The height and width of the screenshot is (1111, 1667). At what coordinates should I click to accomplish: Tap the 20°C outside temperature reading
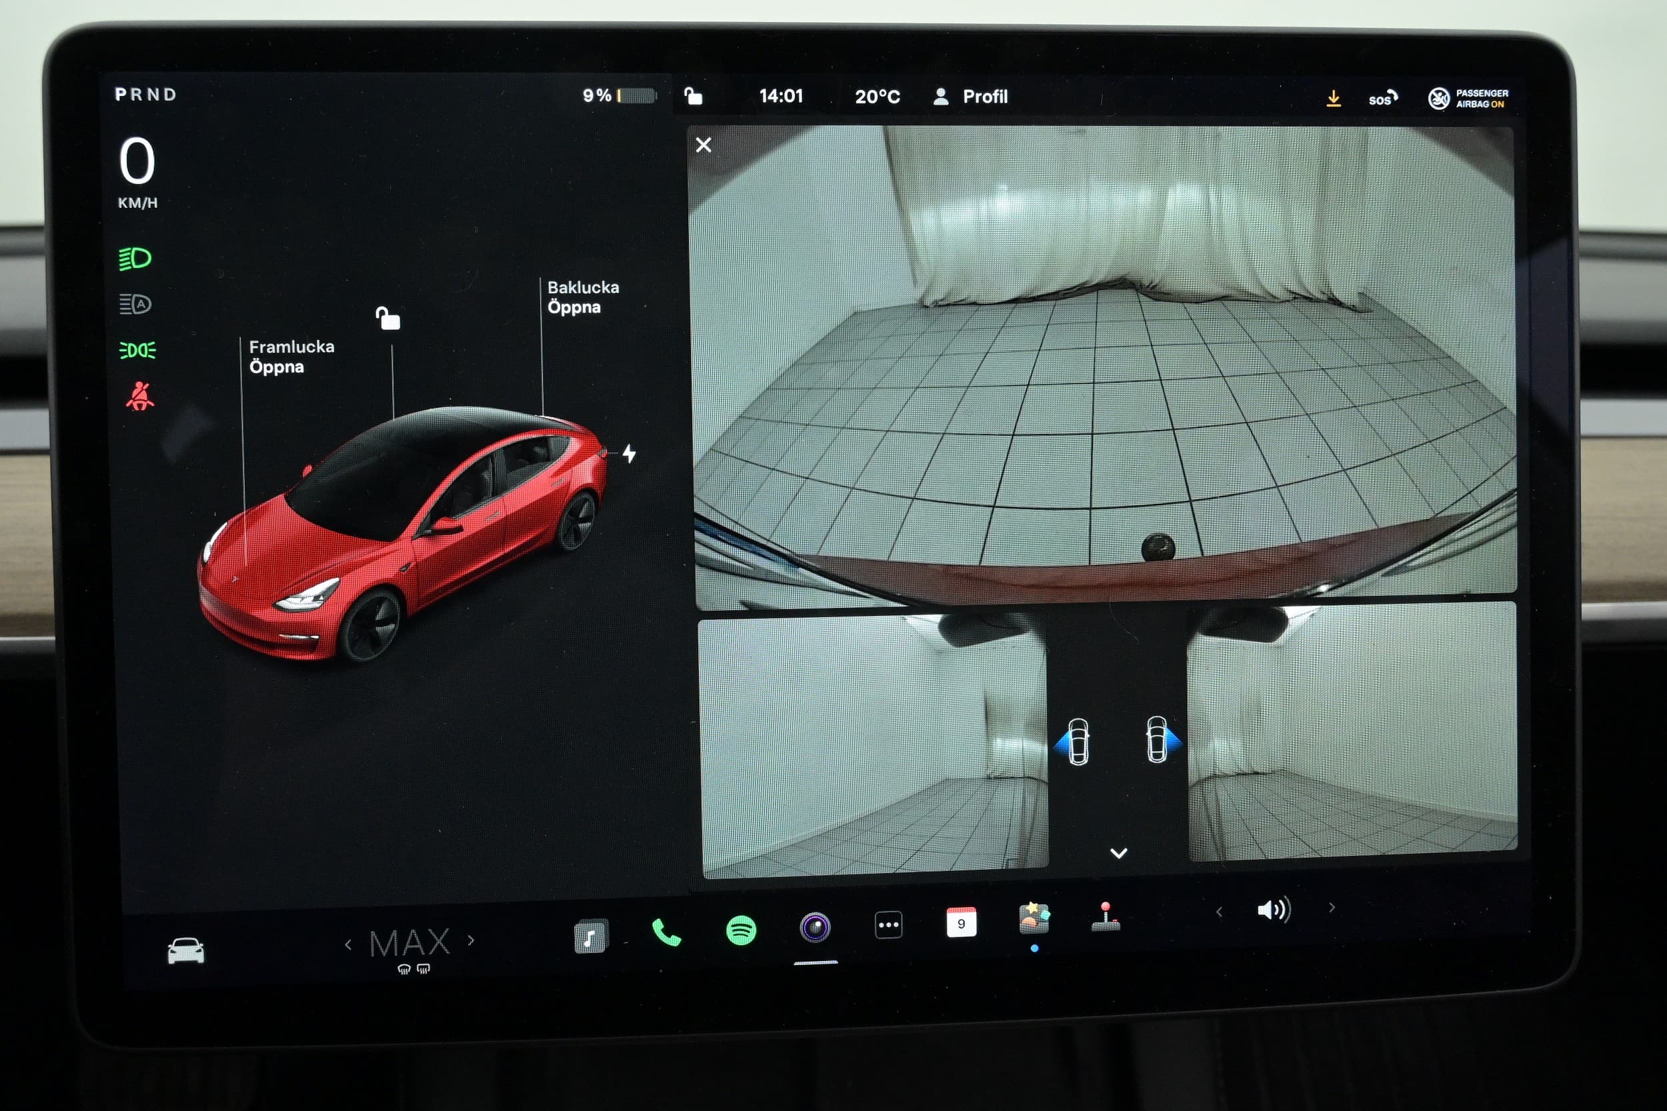(877, 97)
